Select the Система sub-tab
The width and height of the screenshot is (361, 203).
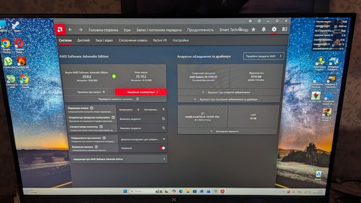click(65, 40)
